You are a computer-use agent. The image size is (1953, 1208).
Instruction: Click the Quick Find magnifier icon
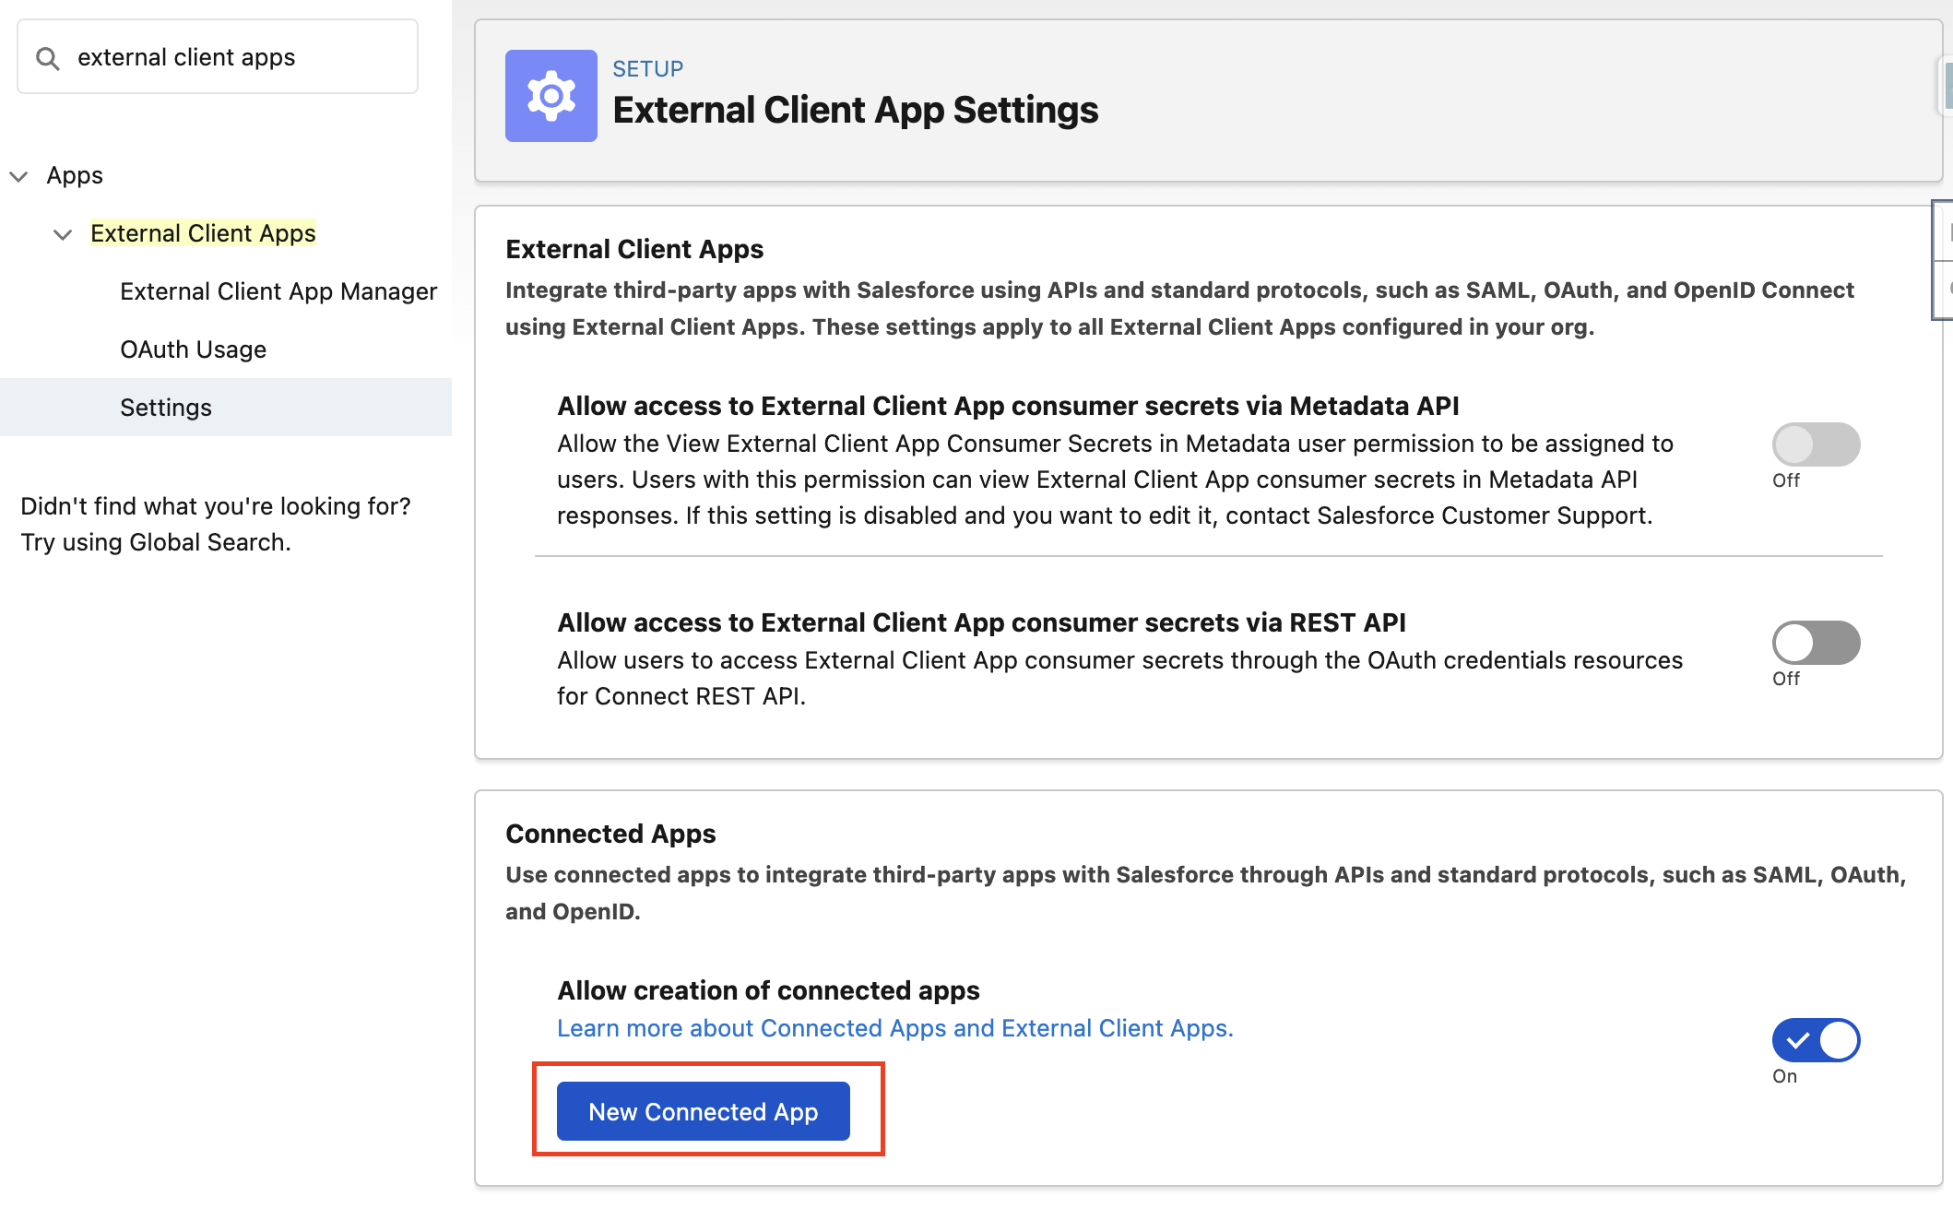coord(48,58)
